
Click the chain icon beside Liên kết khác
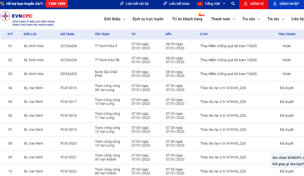click(165, 4)
